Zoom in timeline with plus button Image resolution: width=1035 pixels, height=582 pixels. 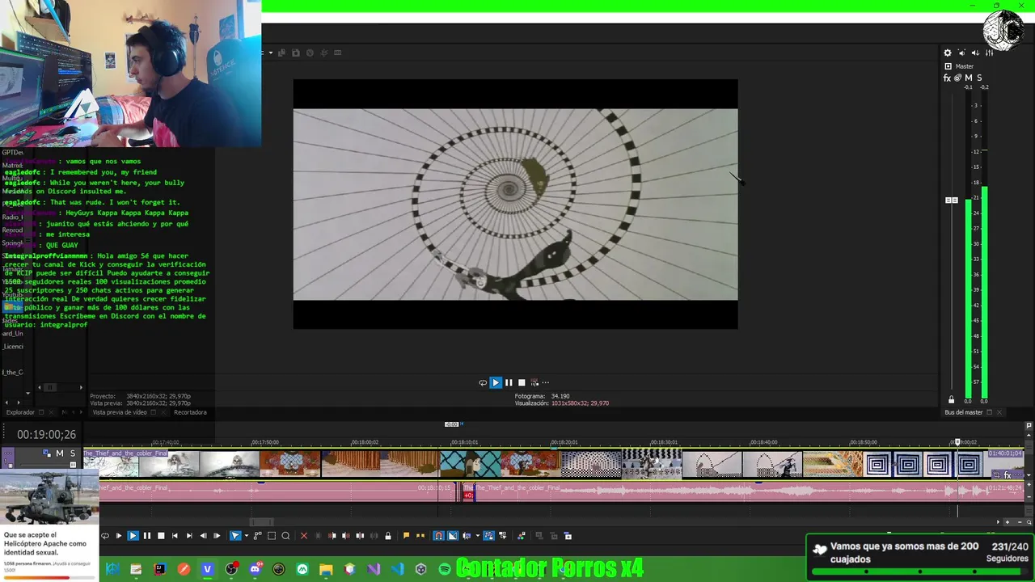[1009, 522]
